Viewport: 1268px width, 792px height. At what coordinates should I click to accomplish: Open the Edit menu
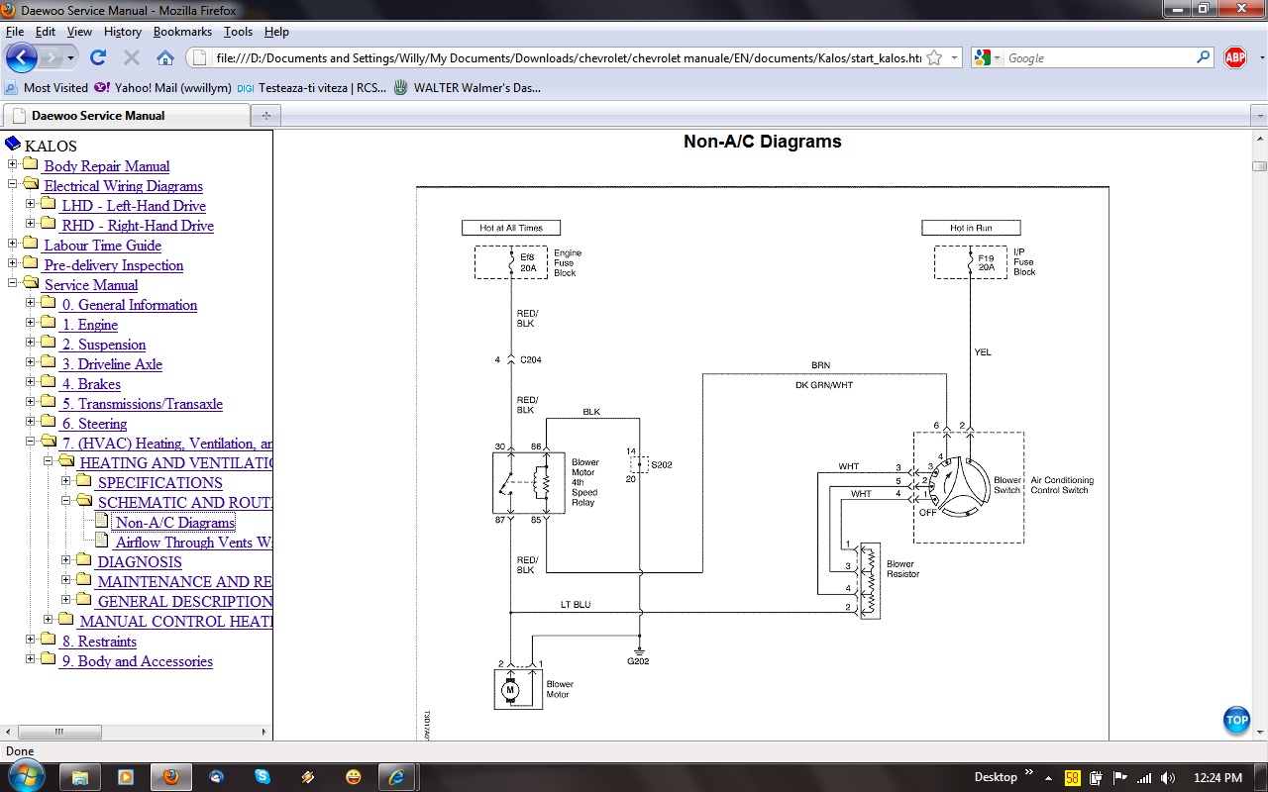click(x=46, y=32)
